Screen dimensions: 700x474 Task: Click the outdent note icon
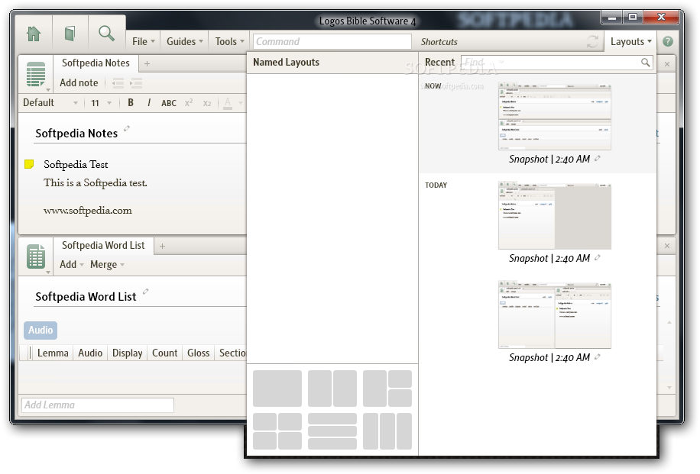(x=118, y=83)
